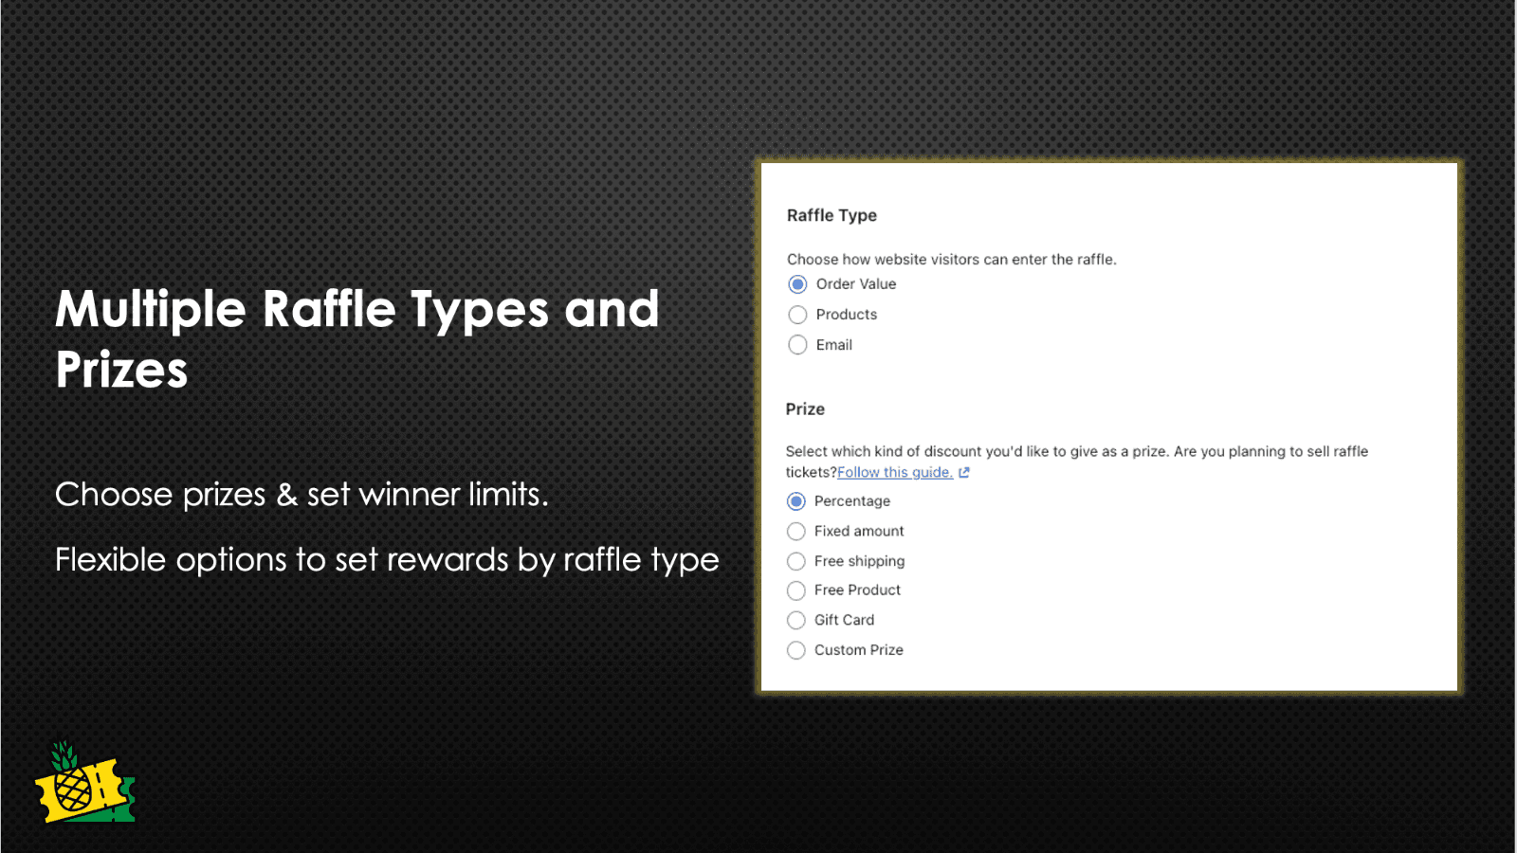
Task: Click the 'Prize' section heading
Action: coord(805,409)
